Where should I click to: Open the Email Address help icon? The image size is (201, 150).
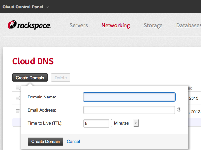[x=179, y=110]
